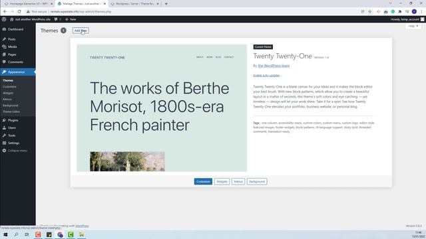This screenshot has height=239, width=426.
Task: Click the WordPress link in the footer
Action: tap(82, 226)
